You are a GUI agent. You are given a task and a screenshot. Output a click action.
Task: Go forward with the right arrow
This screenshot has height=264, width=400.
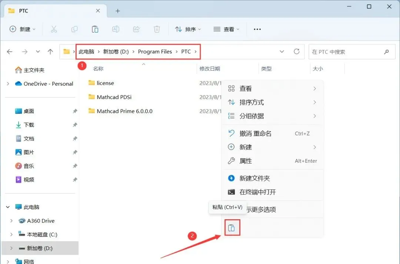click(x=24, y=52)
